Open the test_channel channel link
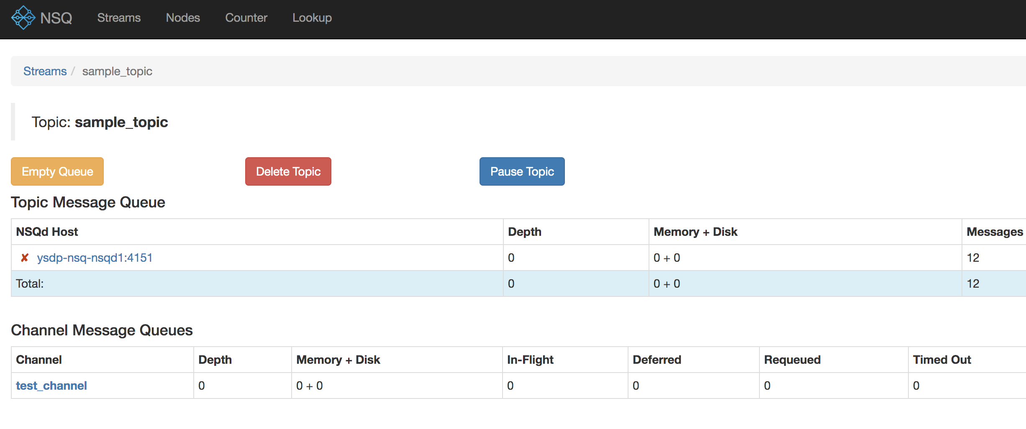The width and height of the screenshot is (1026, 429). click(51, 386)
